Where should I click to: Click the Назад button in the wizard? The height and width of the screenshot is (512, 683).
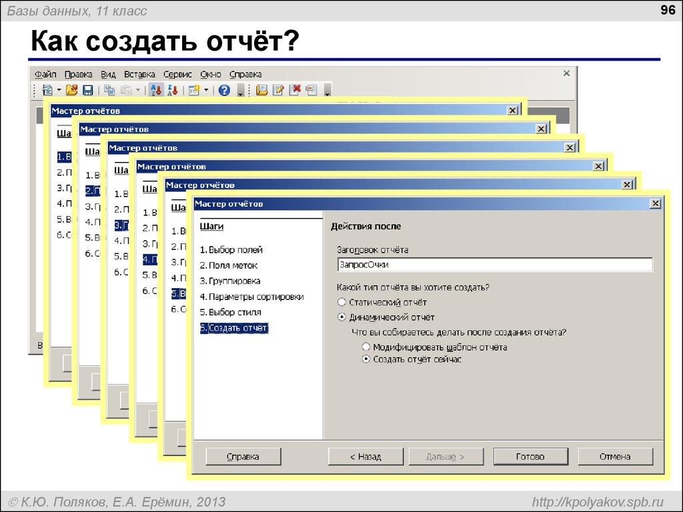[x=364, y=456]
